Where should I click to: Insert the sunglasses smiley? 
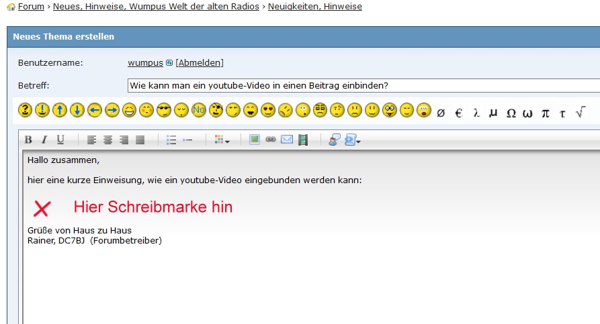pos(164,110)
